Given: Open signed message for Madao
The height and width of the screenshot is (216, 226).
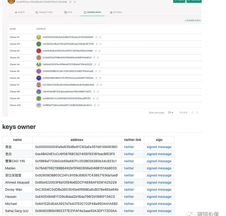Looking at the screenshot, I should tap(159, 168).
